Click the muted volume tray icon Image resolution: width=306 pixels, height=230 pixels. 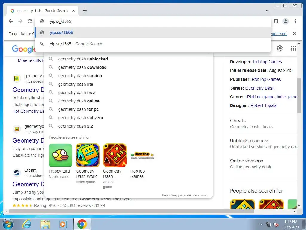point(276,225)
